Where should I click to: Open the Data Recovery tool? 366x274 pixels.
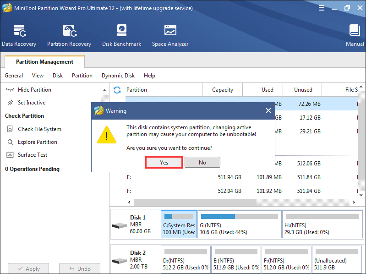pos(19,35)
